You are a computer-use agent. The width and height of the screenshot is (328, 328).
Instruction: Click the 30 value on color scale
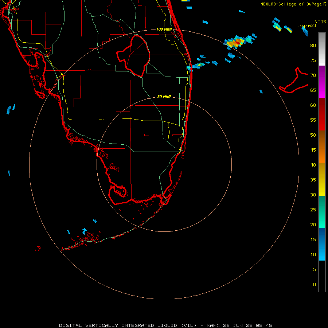click(x=313, y=195)
